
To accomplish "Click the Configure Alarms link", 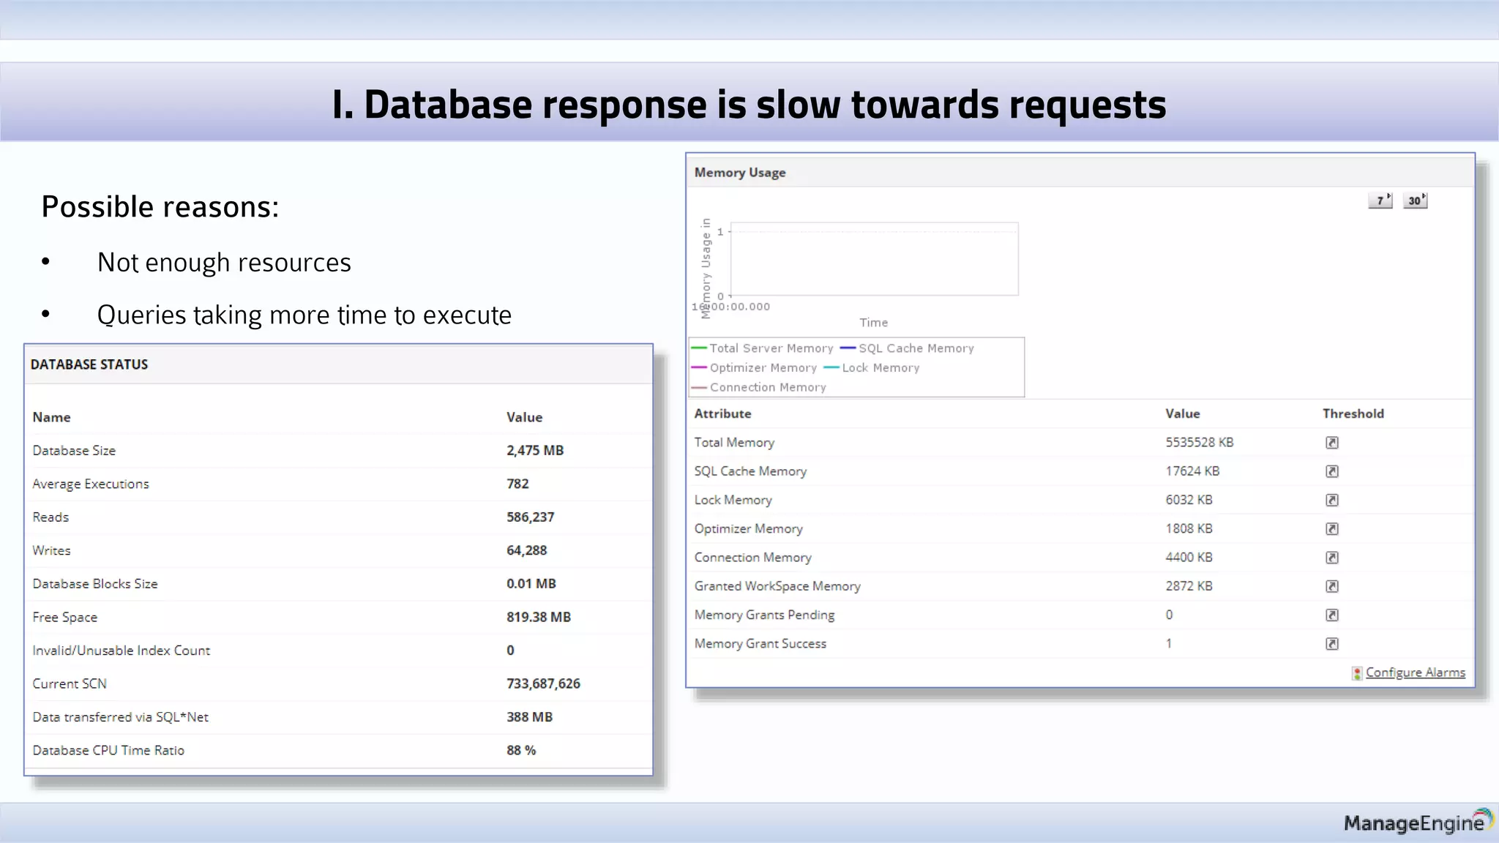I will pos(1416,672).
